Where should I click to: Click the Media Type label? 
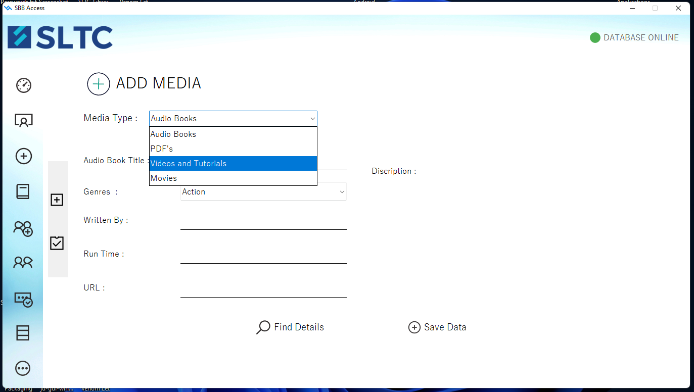point(111,118)
